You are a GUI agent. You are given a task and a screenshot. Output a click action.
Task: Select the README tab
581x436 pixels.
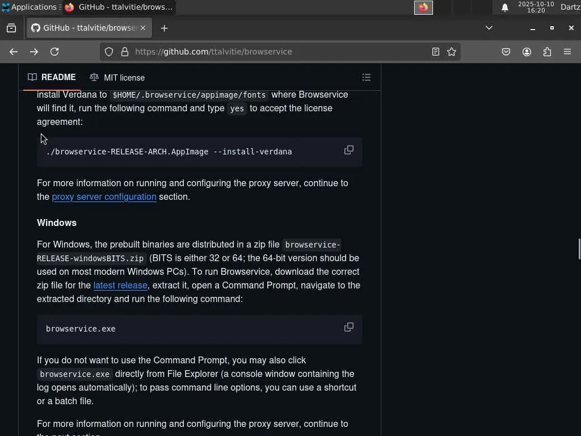[x=52, y=77]
